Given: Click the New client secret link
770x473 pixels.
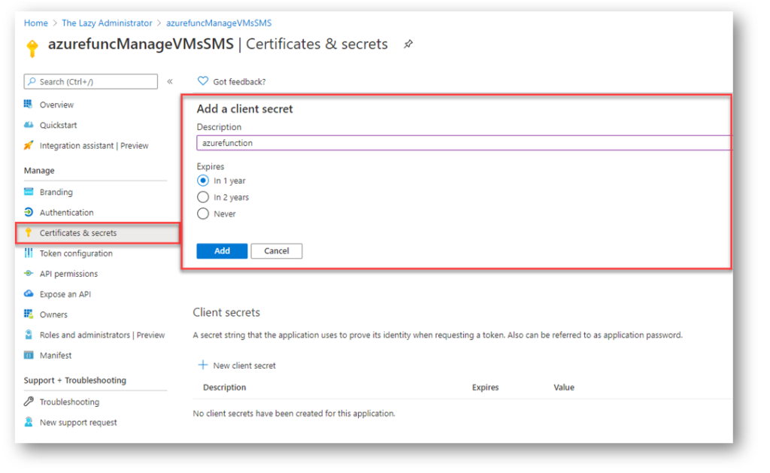Looking at the screenshot, I should pyautogui.click(x=244, y=365).
